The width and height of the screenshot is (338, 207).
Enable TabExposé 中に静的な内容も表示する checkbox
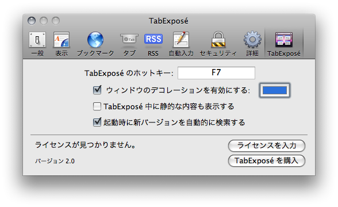97,106
